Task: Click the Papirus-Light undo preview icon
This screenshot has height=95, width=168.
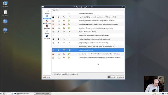Action: [x=64, y=39]
